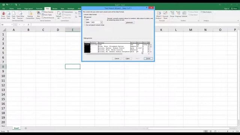Image resolution: width=240 pixels, height=135 pixels.
Task: Select column A header
Action: coord(14,30)
